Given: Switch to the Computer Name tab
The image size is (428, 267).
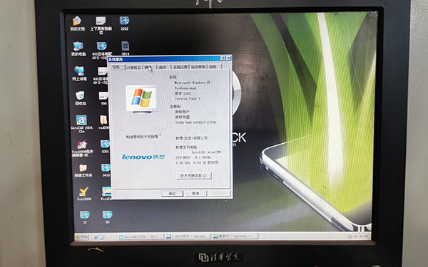Looking at the screenshot, I should tap(133, 68).
